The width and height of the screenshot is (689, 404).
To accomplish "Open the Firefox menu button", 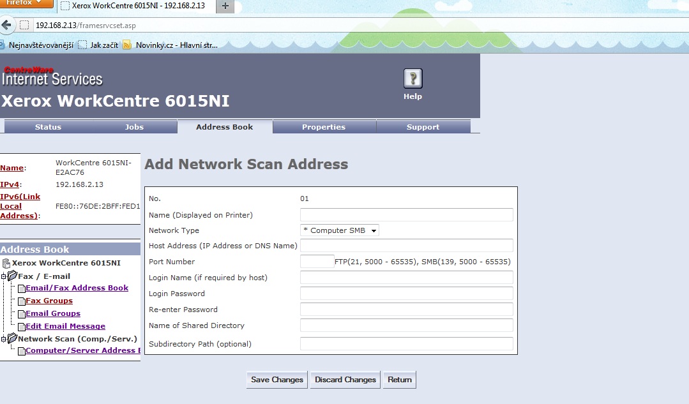I will (x=26, y=3).
